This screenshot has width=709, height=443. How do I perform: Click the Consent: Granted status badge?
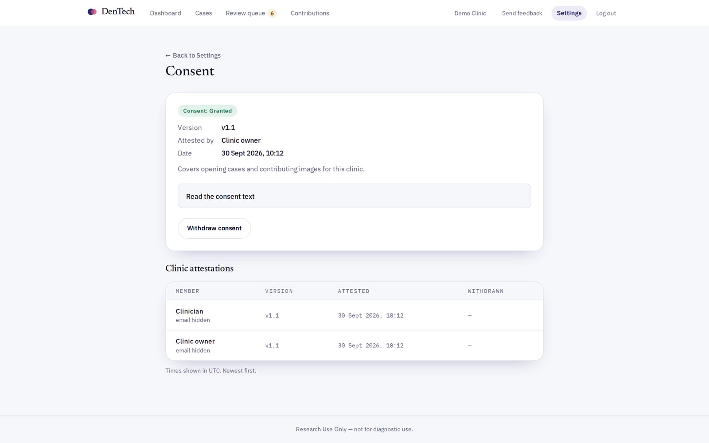(x=207, y=111)
